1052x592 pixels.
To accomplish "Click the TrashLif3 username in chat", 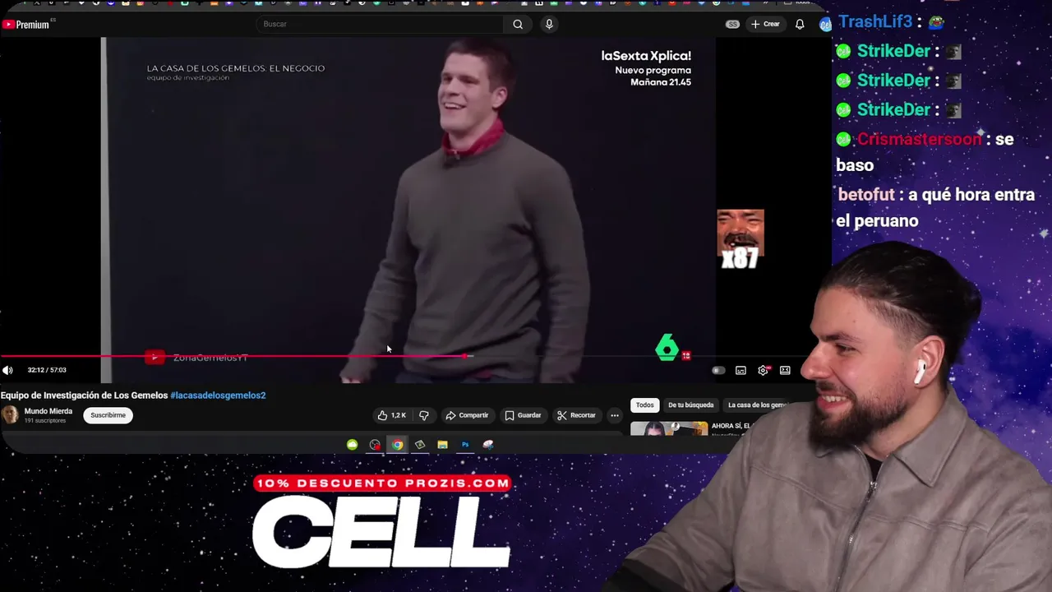I will (x=875, y=22).
